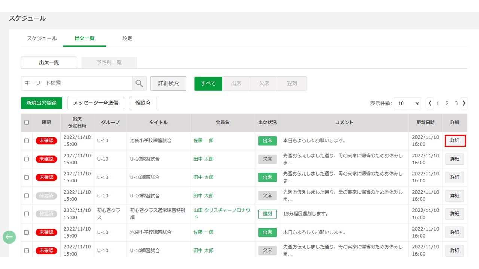Check the box for the last visible row
This screenshot has width=479, height=269.
(27, 251)
